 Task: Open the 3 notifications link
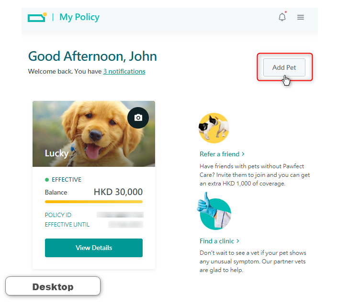coord(124,71)
